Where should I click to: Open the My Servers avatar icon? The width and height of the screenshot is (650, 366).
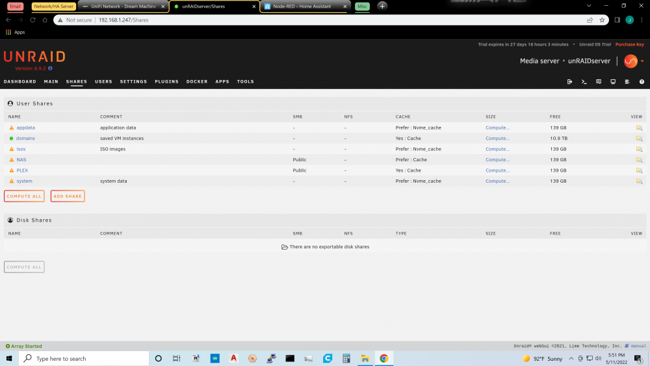coord(630,61)
